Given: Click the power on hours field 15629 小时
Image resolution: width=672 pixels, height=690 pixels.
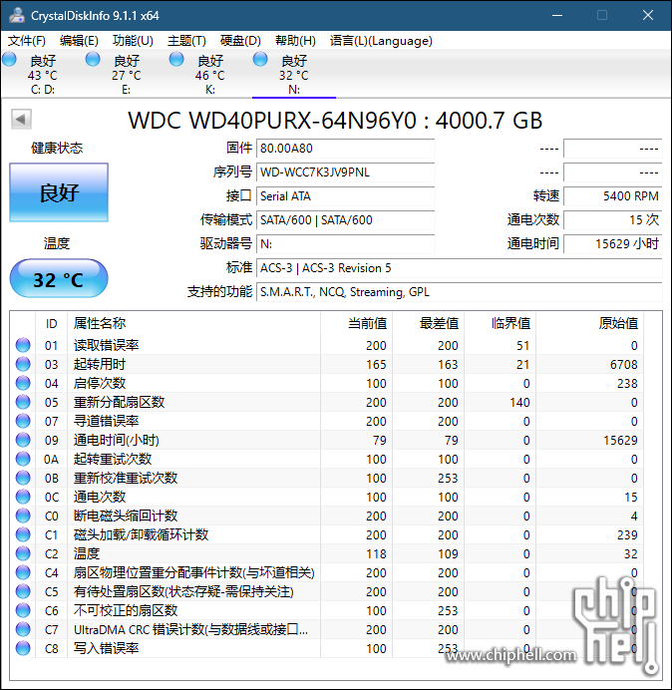Looking at the screenshot, I should tap(612, 243).
